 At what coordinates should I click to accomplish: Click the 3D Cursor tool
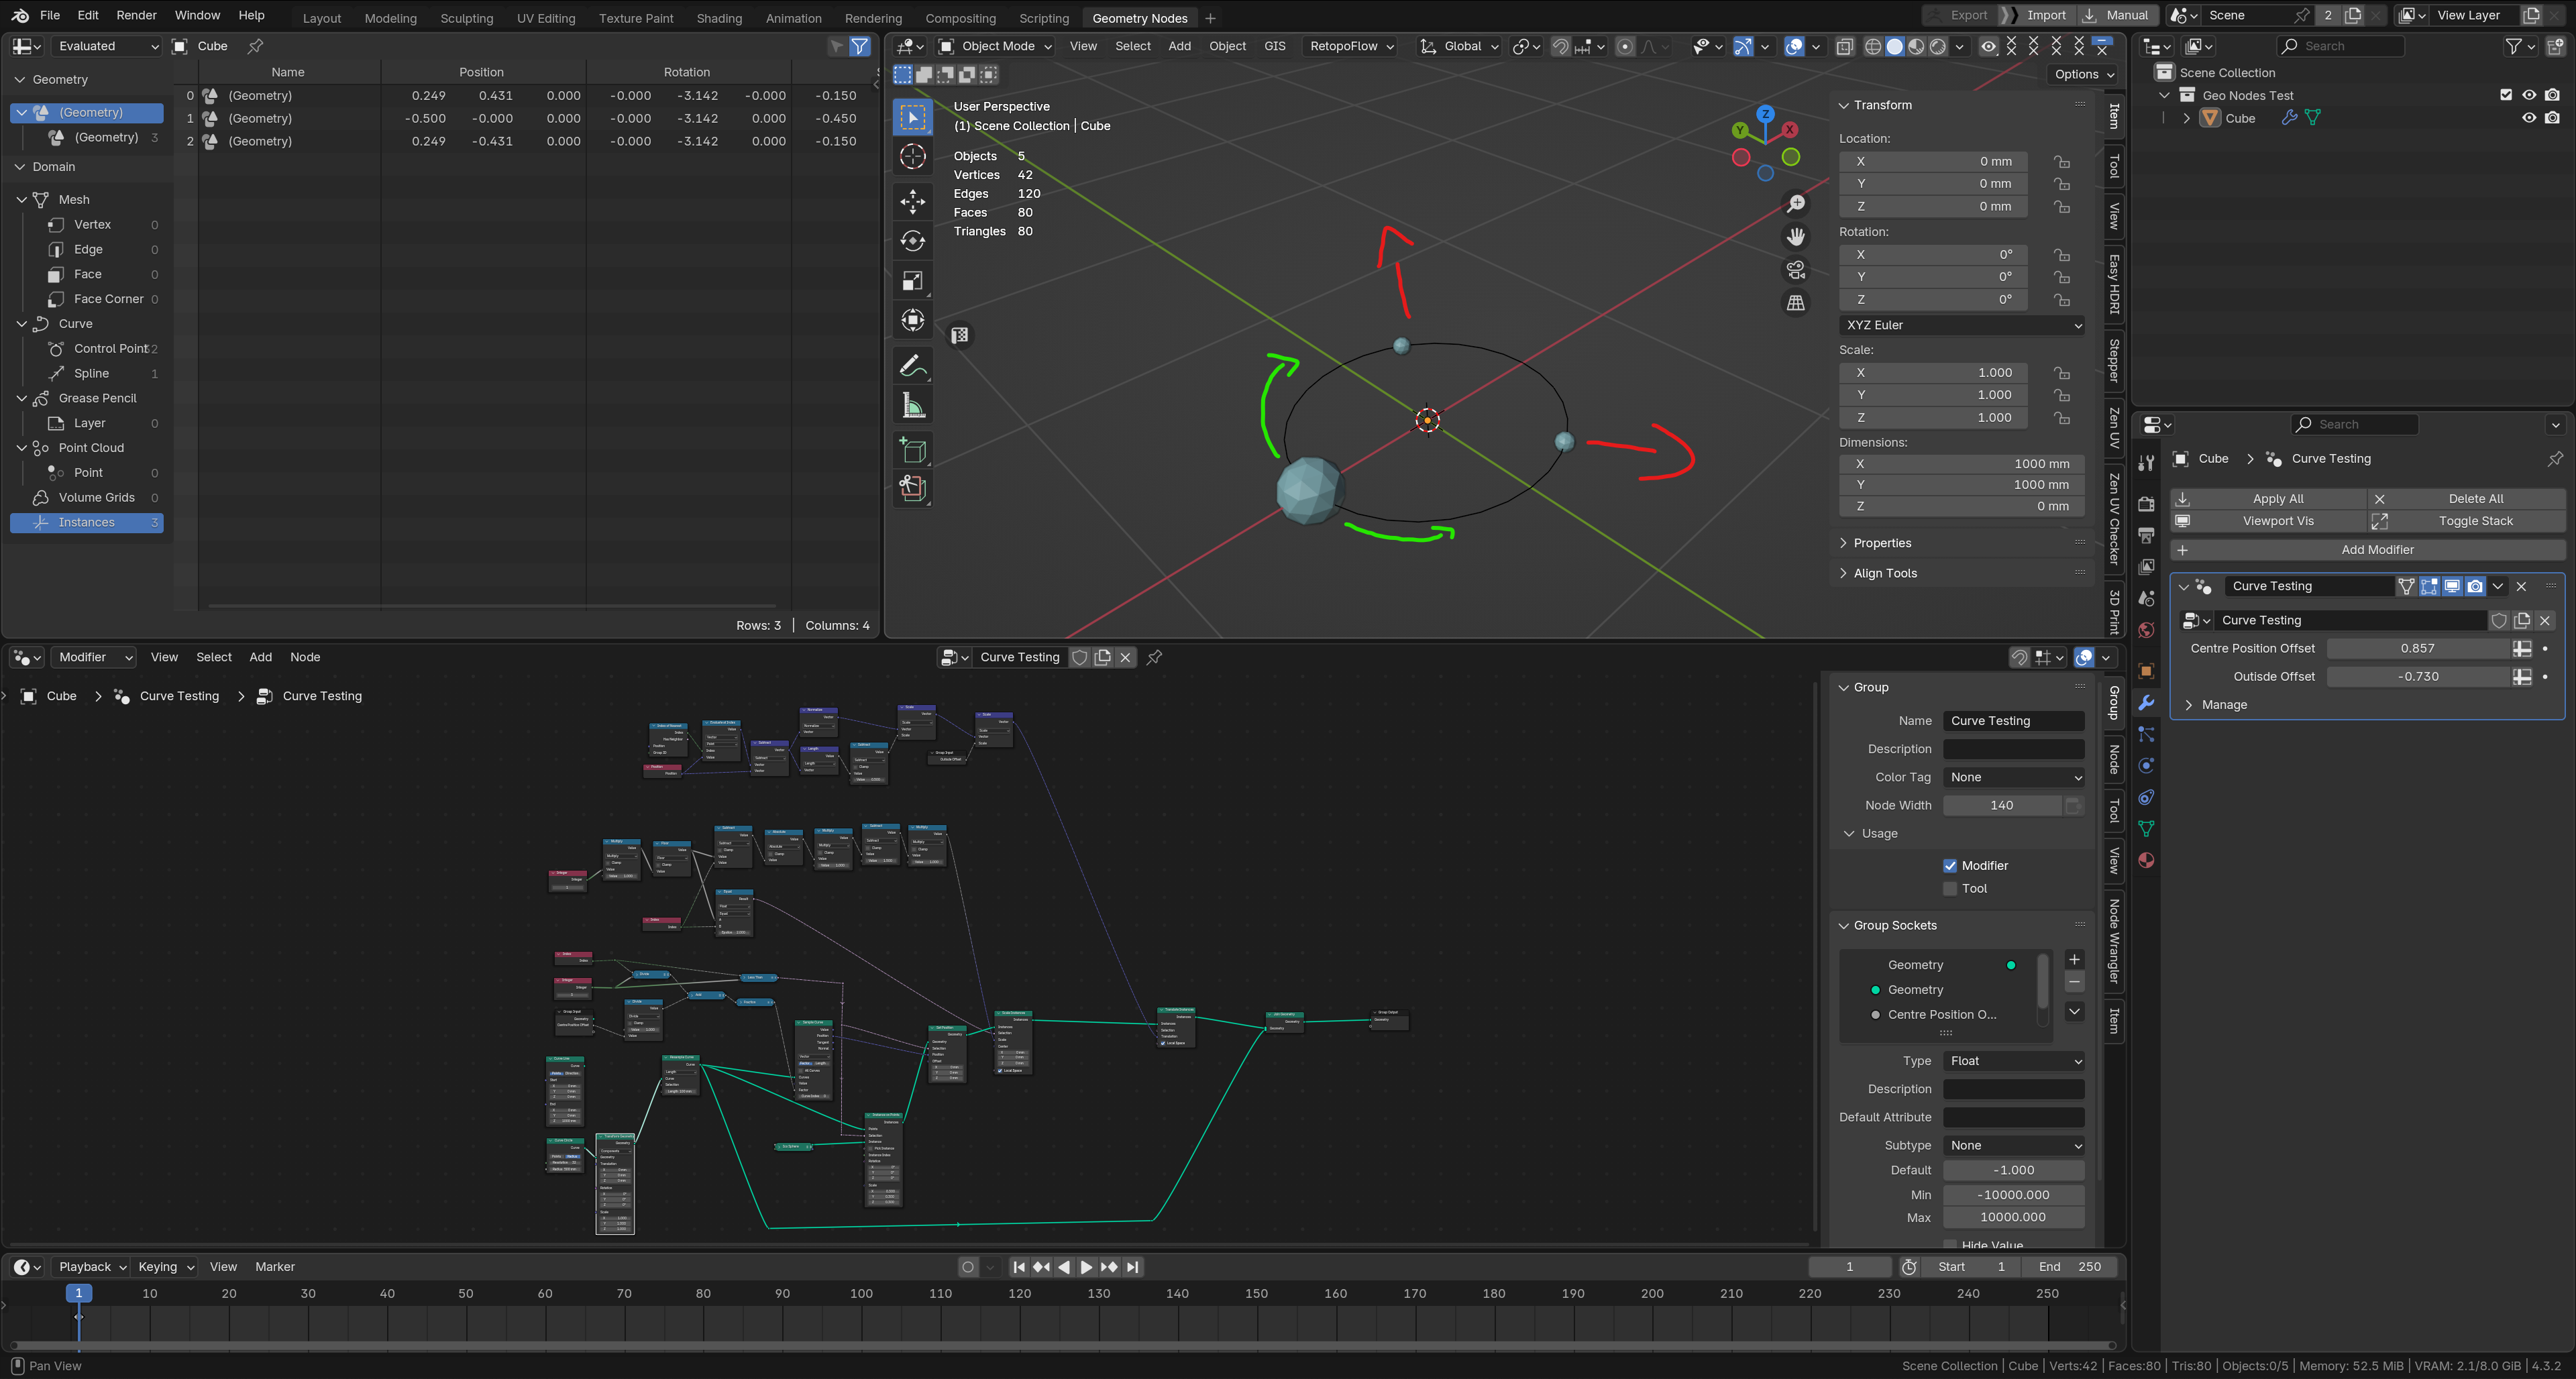(x=912, y=157)
